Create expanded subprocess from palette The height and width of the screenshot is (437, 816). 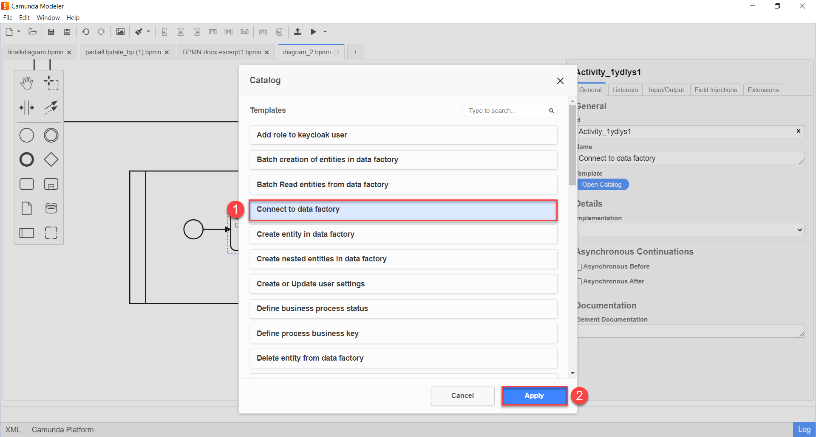[51, 184]
